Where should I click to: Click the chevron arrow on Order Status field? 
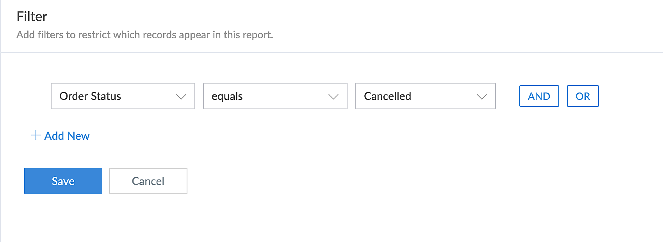click(x=181, y=96)
